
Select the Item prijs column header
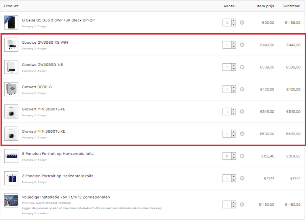pos(265,6)
